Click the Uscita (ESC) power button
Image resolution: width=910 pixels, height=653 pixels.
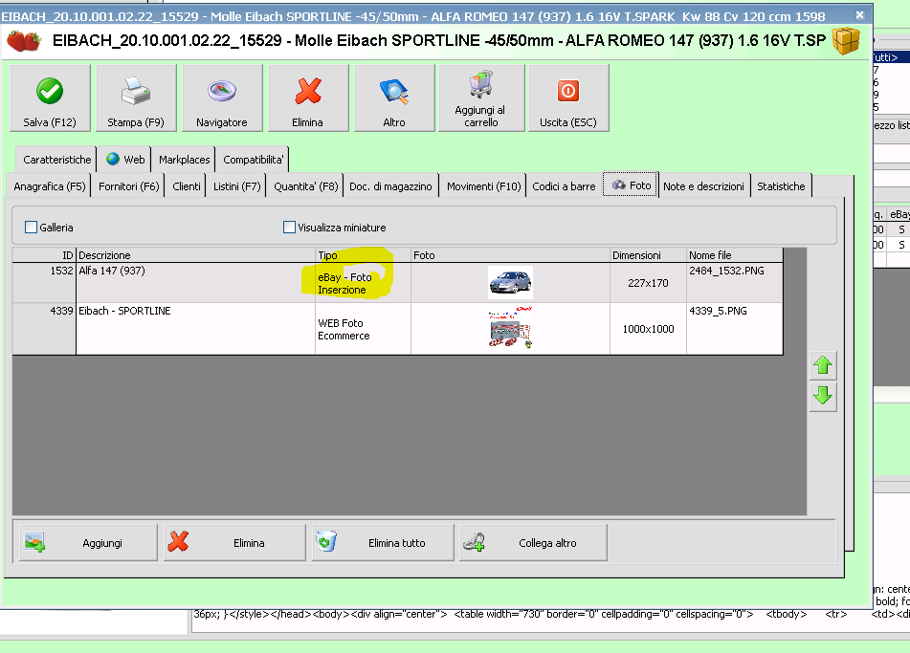[x=568, y=98]
